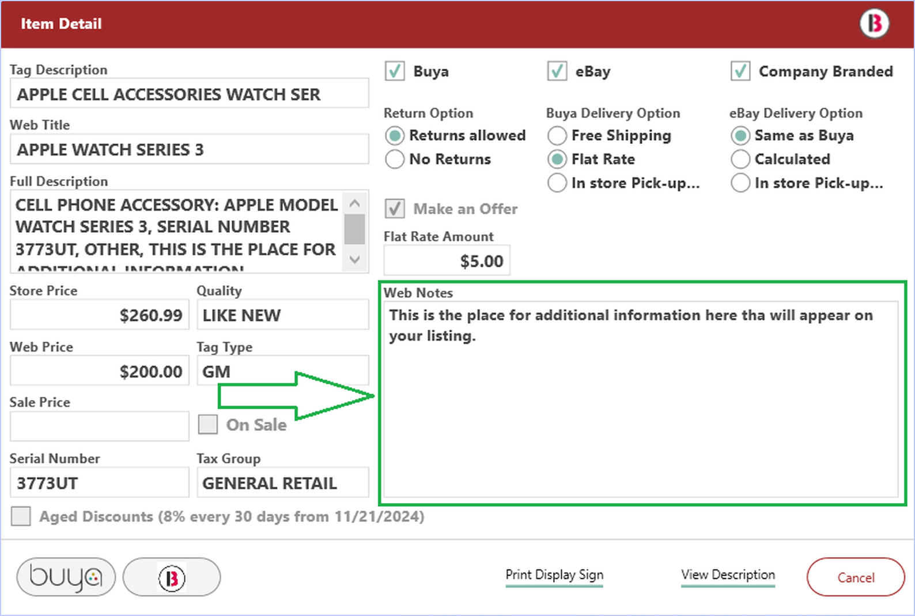Click the Tag Type field showing GM
Viewport: 915px width, 616px height.
(x=283, y=371)
